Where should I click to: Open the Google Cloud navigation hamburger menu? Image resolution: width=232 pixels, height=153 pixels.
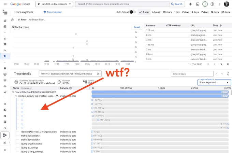pos(5,4)
